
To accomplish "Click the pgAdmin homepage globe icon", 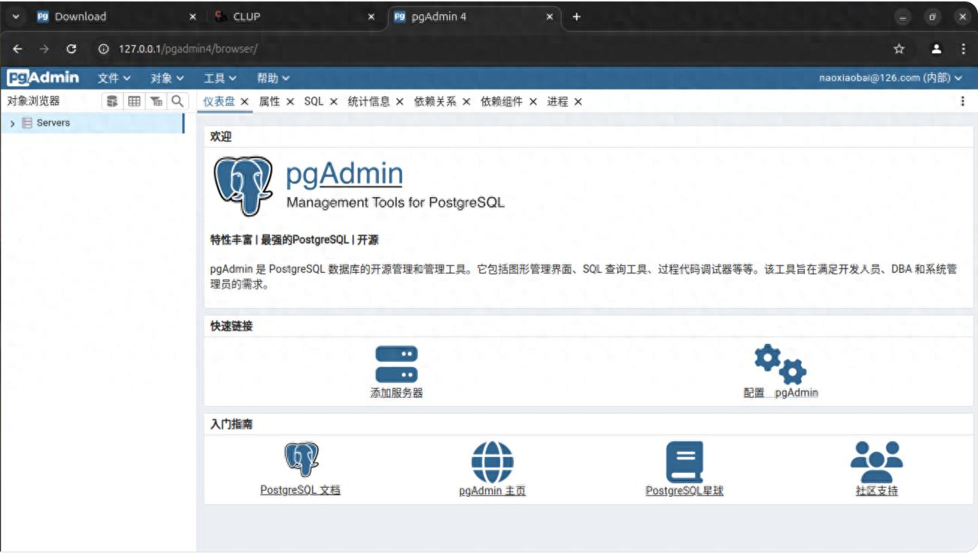I will [x=492, y=462].
